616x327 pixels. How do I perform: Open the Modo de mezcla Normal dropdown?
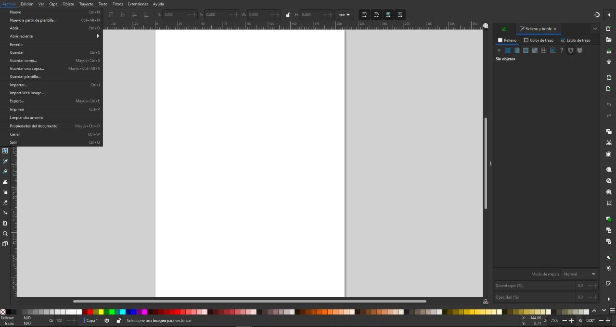point(580,274)
